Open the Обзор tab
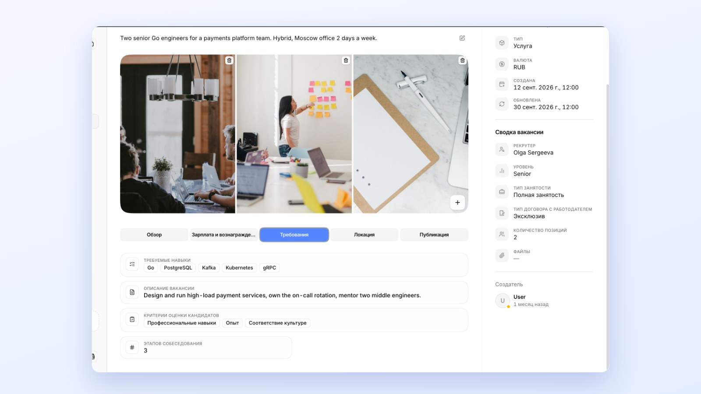Image resolution: width=701 pixels, height=394 pixels. (154, 235)
